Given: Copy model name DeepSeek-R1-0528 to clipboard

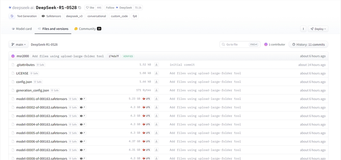Looking at the screenshot, I should pyautogui.click(x=80, y=8).
